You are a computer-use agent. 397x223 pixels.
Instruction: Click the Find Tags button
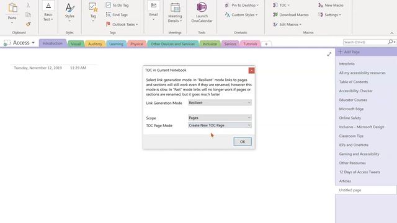[117, 15]
